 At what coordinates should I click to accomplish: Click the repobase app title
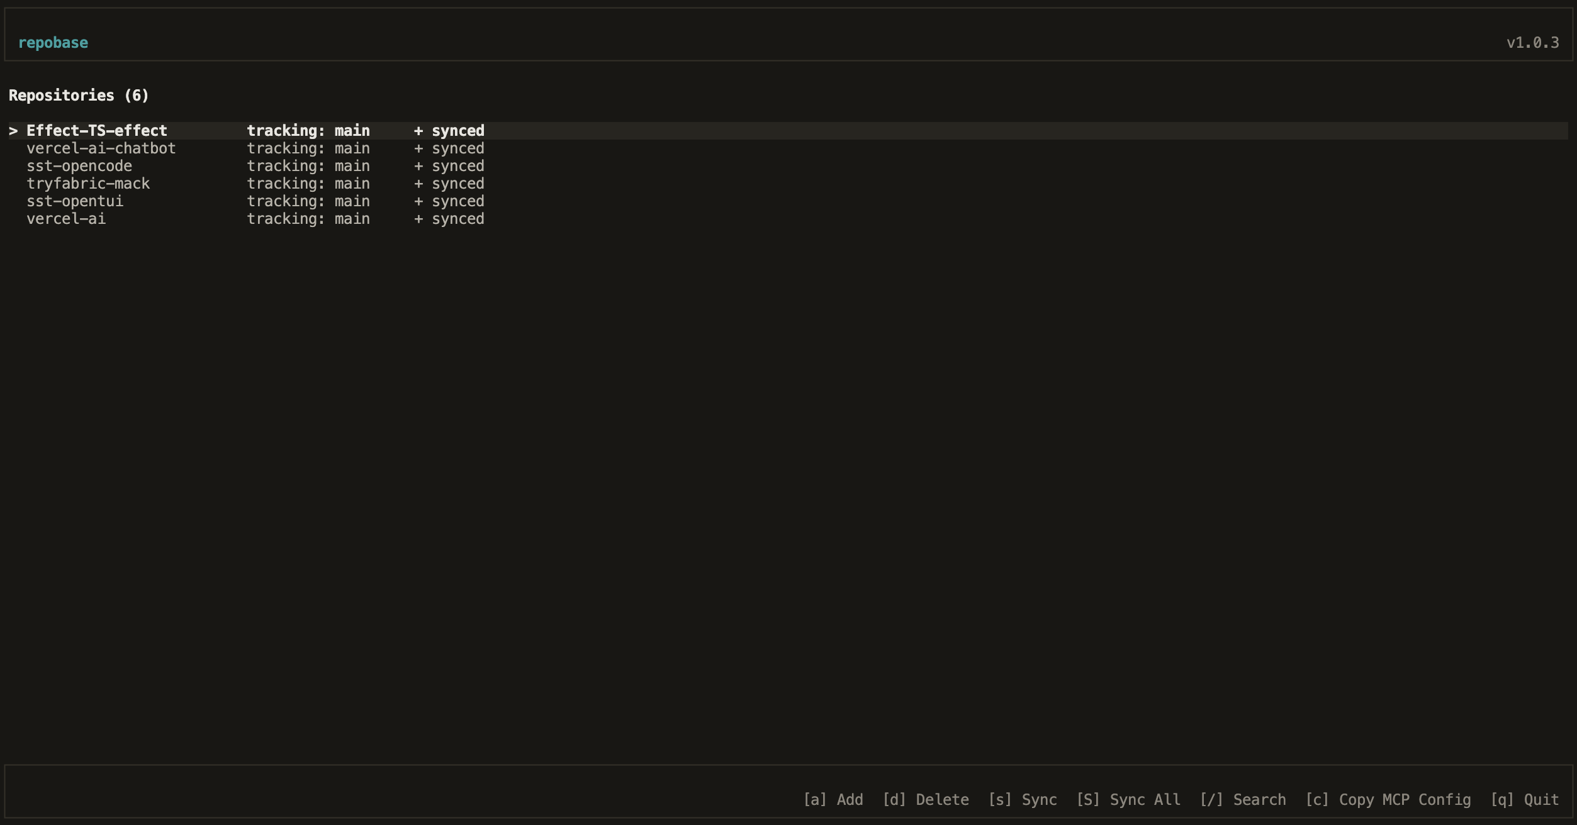pyautogui.click(x=53, y=43)
